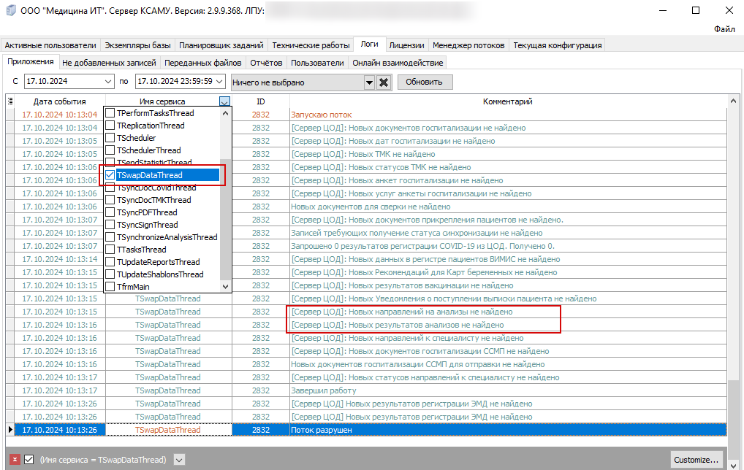Expand the Ничего не выбрано combo box

(369, 82)
